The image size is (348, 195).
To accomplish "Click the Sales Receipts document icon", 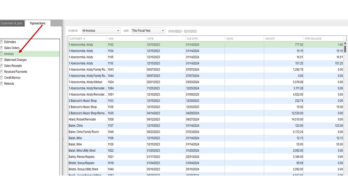I will tap(2, 66).
